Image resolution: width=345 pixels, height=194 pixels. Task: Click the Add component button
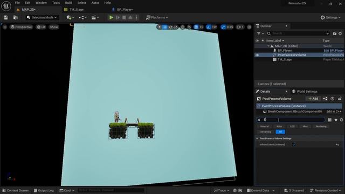313,99
